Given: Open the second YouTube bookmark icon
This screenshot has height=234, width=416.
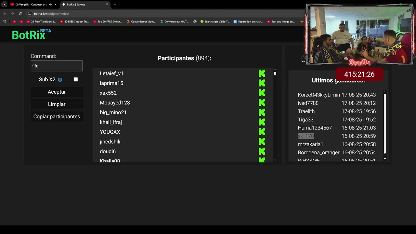Looking at the screenshot, I should coord(21,22).
